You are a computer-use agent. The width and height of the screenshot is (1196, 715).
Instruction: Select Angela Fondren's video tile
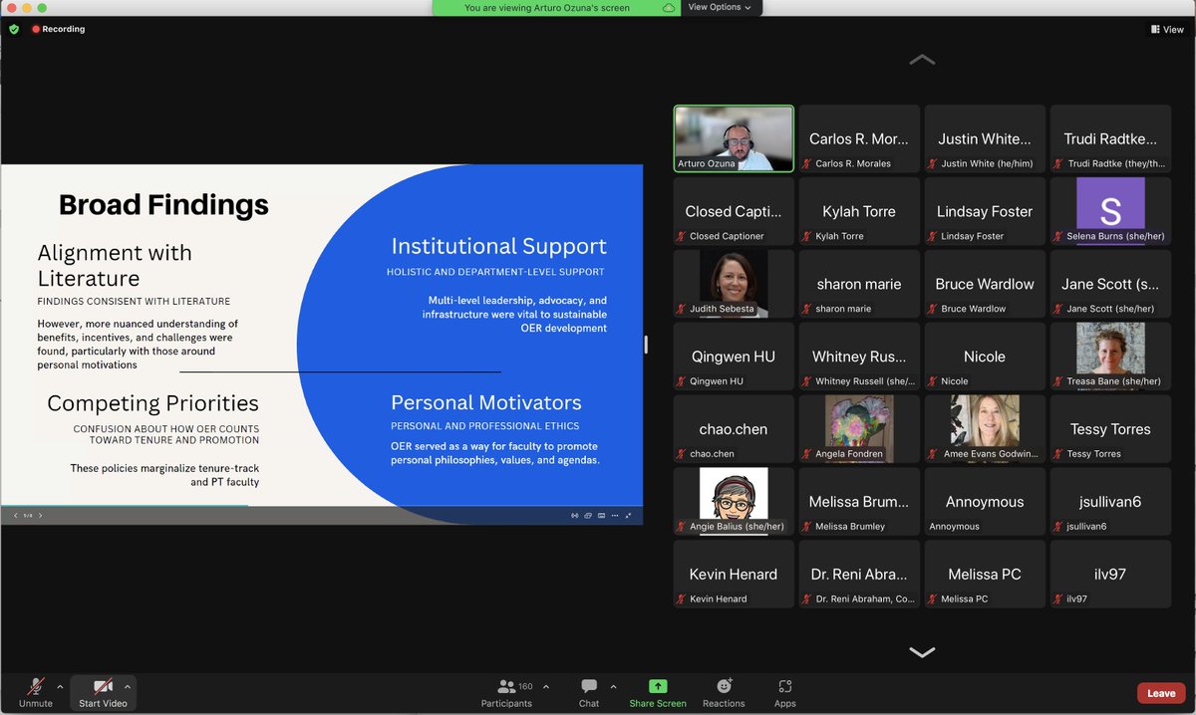(x=859, y=429)
